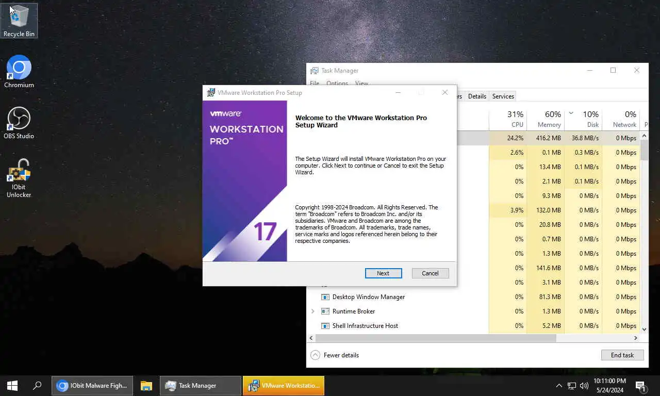This screenshot has height=396, width=660.
Task: Show hidden system tray icons
Action: tap(559, 385)
